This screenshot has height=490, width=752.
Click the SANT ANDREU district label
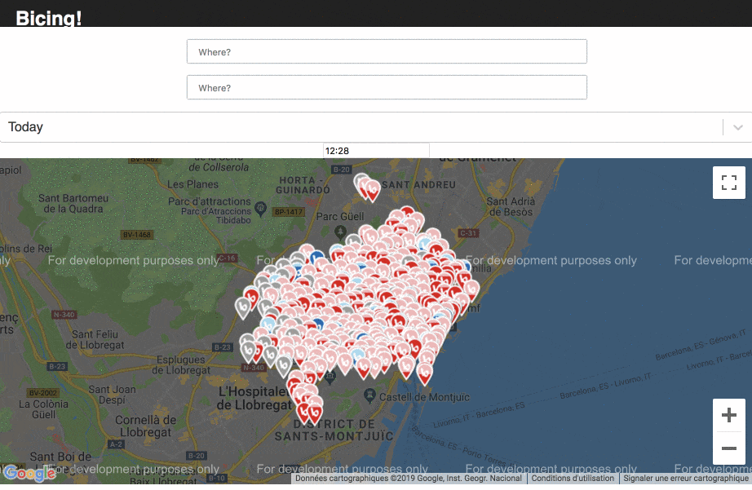pos(418,184)
